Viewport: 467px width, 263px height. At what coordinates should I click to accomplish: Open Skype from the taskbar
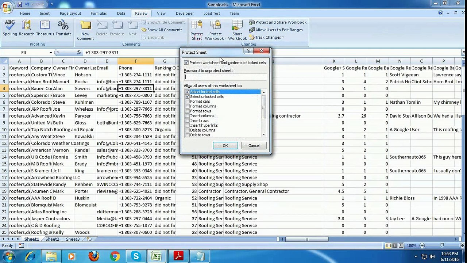coord(136,256)
